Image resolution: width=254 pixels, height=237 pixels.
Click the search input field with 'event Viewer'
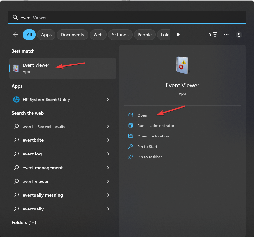(127, 17)
